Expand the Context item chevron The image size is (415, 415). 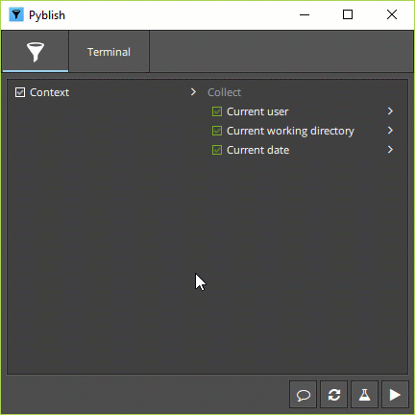click(x=193, y=92)
